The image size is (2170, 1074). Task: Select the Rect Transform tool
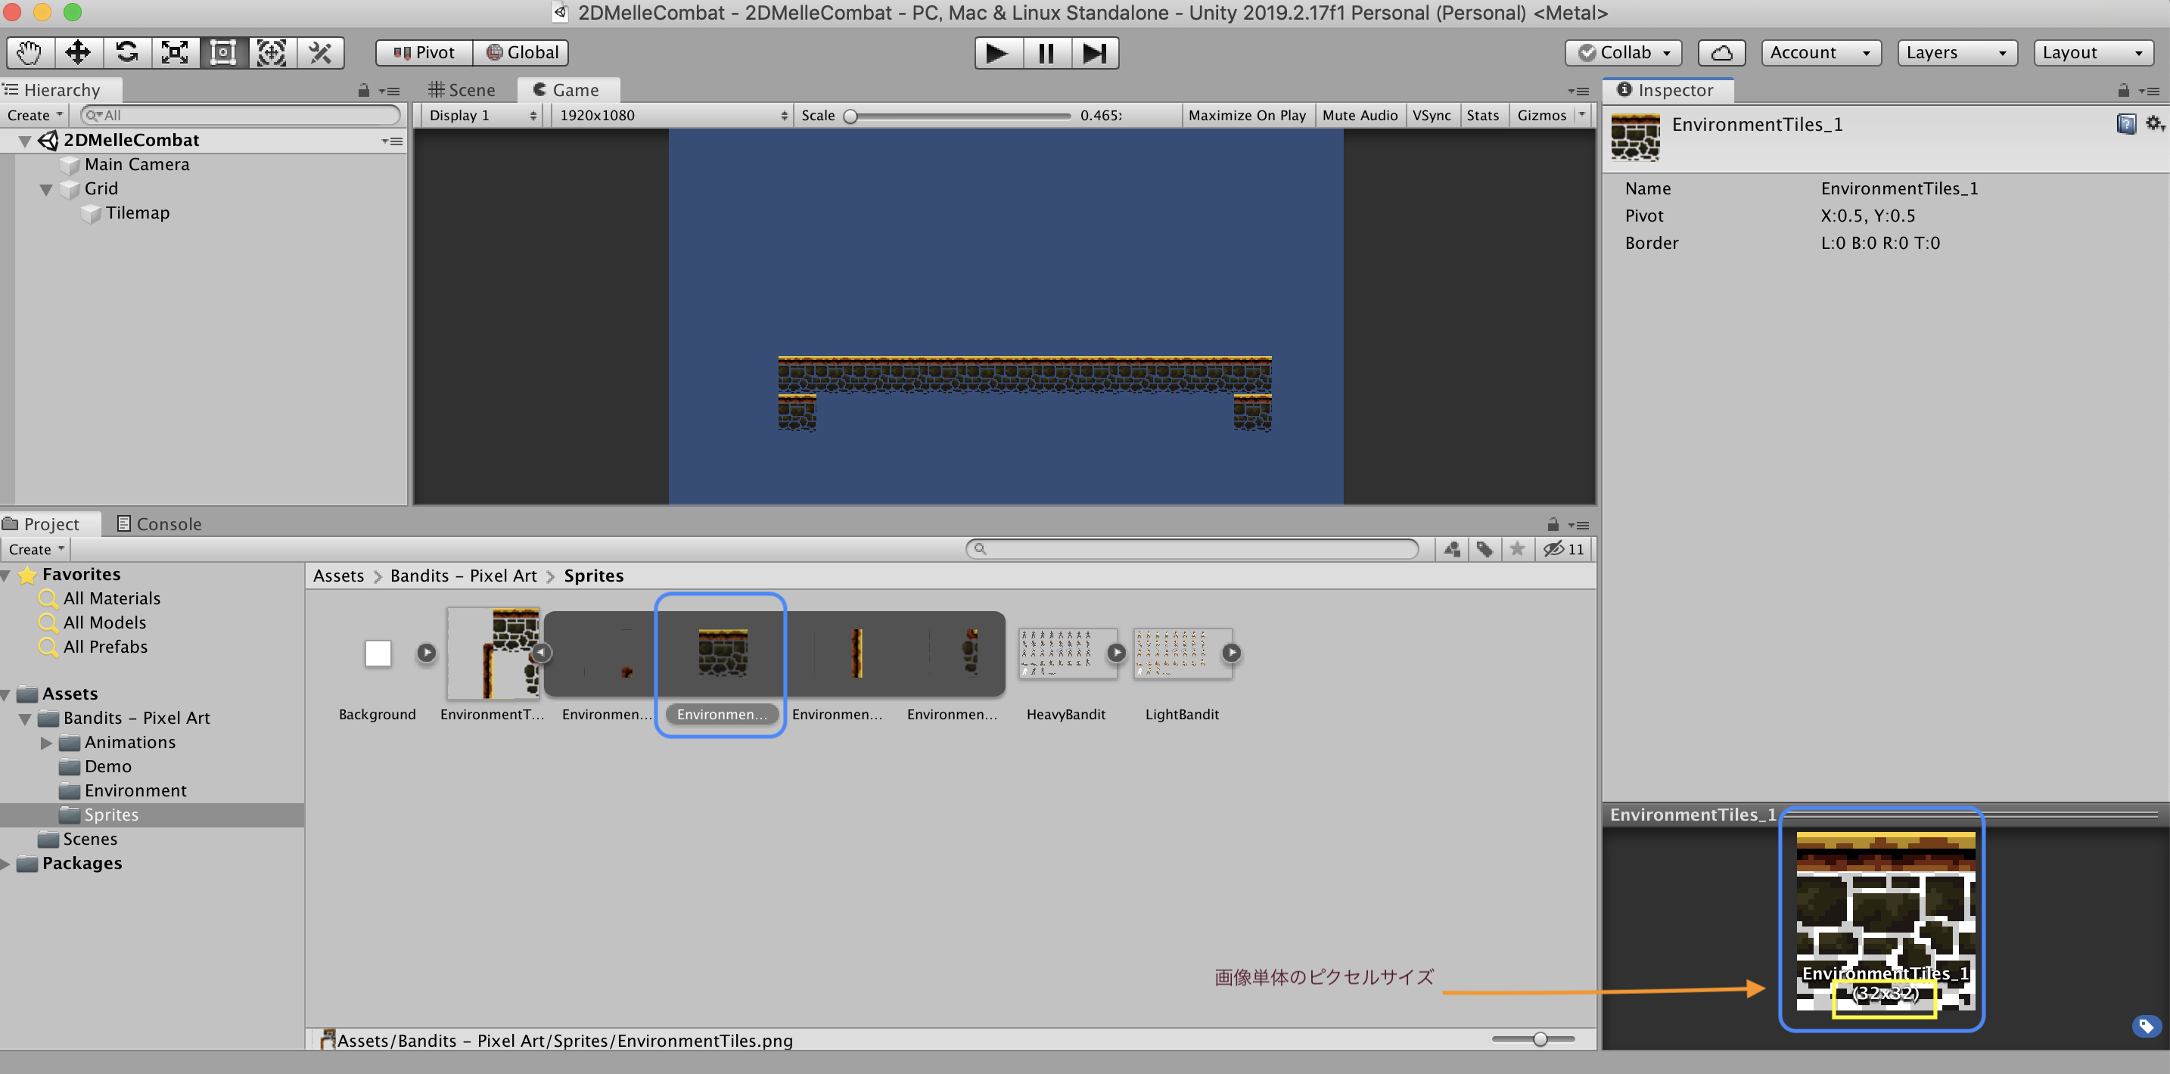click(x=222, y=52)
